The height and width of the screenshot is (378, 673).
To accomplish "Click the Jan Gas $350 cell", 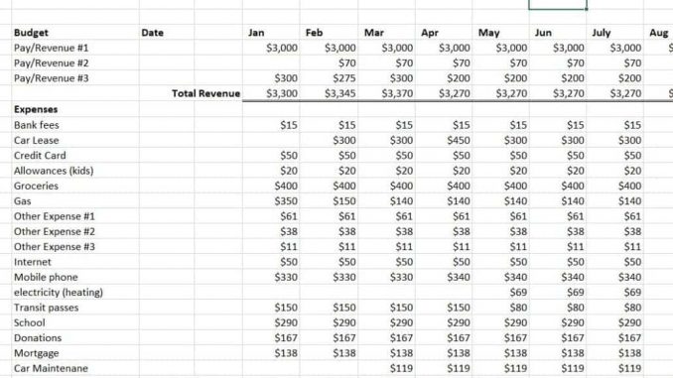I will coord(271,201).
